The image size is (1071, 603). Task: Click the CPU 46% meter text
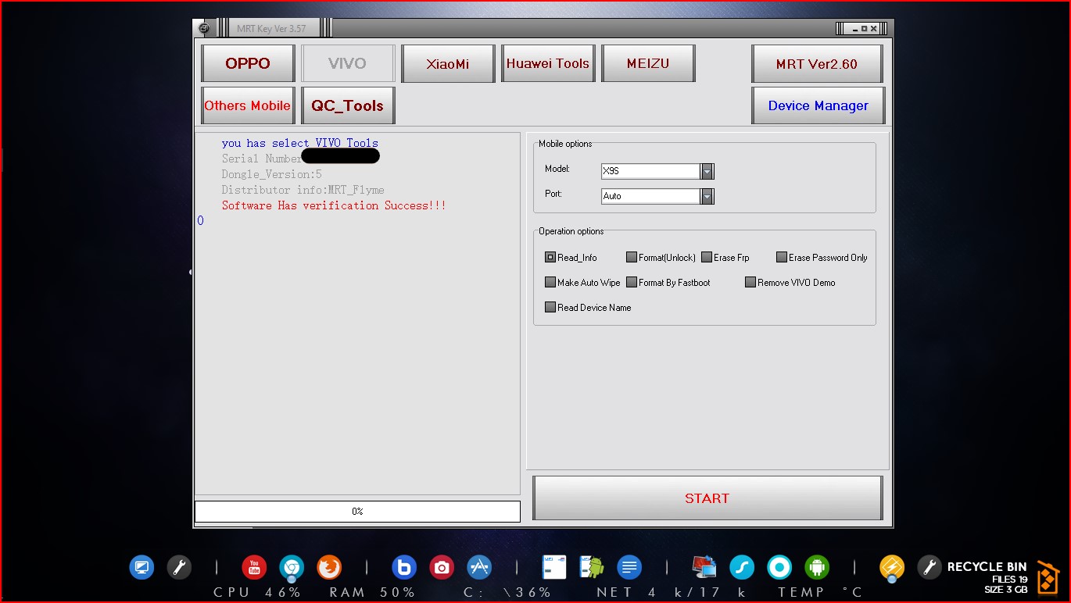point(258,592)
